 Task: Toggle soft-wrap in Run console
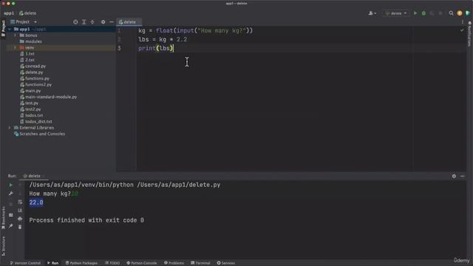(x=20, y=202)
